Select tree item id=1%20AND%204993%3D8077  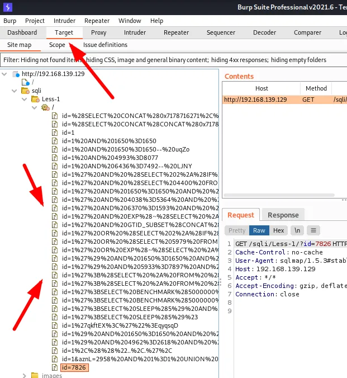pos(110,158)
